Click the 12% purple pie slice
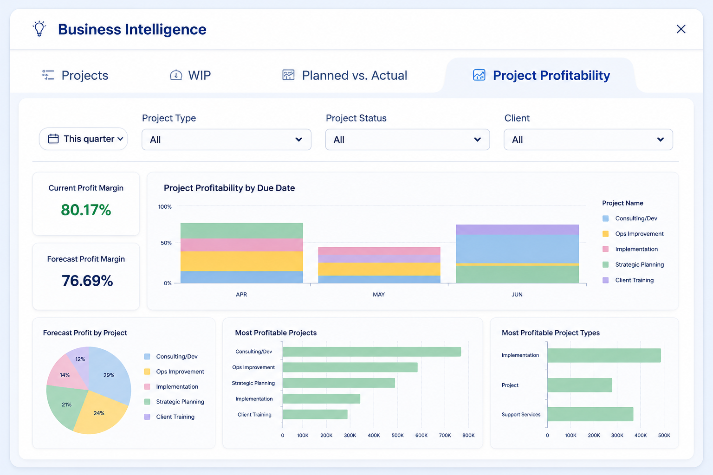Screen dimensions: 713x475 pos(80,359)
